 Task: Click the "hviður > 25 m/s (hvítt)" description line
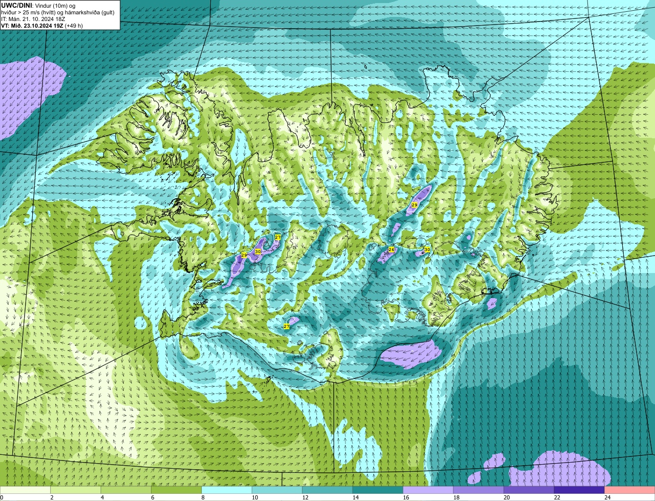[x=58, y=12]
